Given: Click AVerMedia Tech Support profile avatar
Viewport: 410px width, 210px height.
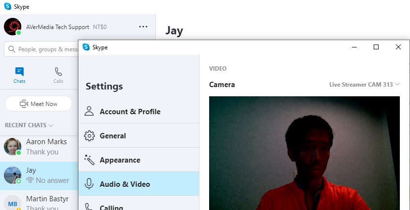Looking at the screenshot, I should 13,27.
